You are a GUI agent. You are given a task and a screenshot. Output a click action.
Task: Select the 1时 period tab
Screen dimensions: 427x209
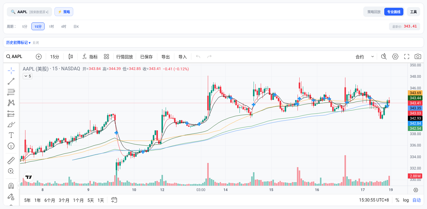pyautogui.click(x=51, y=27)
